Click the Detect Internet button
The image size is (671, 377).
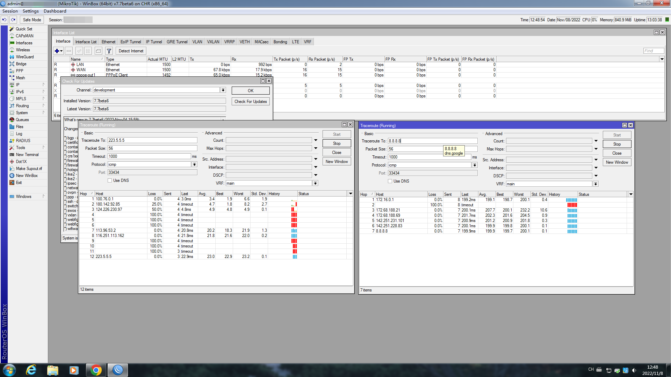coord(131,51)
